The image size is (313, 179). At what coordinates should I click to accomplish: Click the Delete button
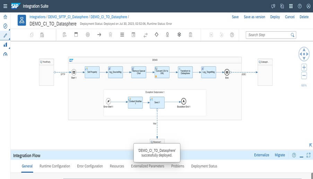[304, 17]
